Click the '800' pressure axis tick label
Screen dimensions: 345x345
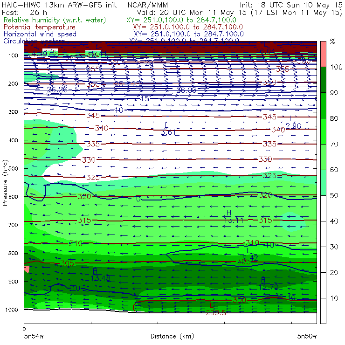(13, 253)
